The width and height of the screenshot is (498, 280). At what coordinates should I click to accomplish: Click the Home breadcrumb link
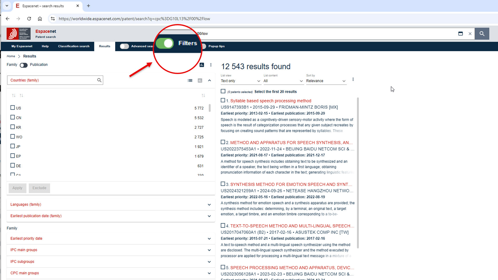[x=11, y=56]
